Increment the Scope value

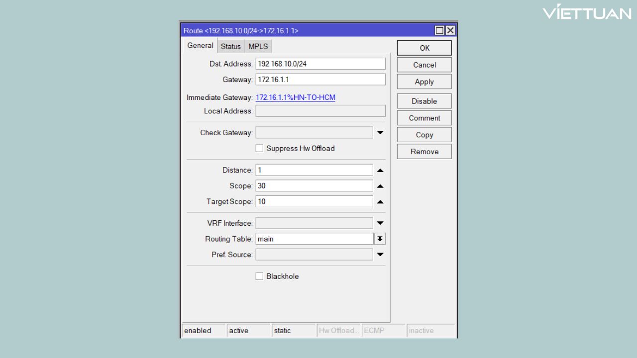380,185
